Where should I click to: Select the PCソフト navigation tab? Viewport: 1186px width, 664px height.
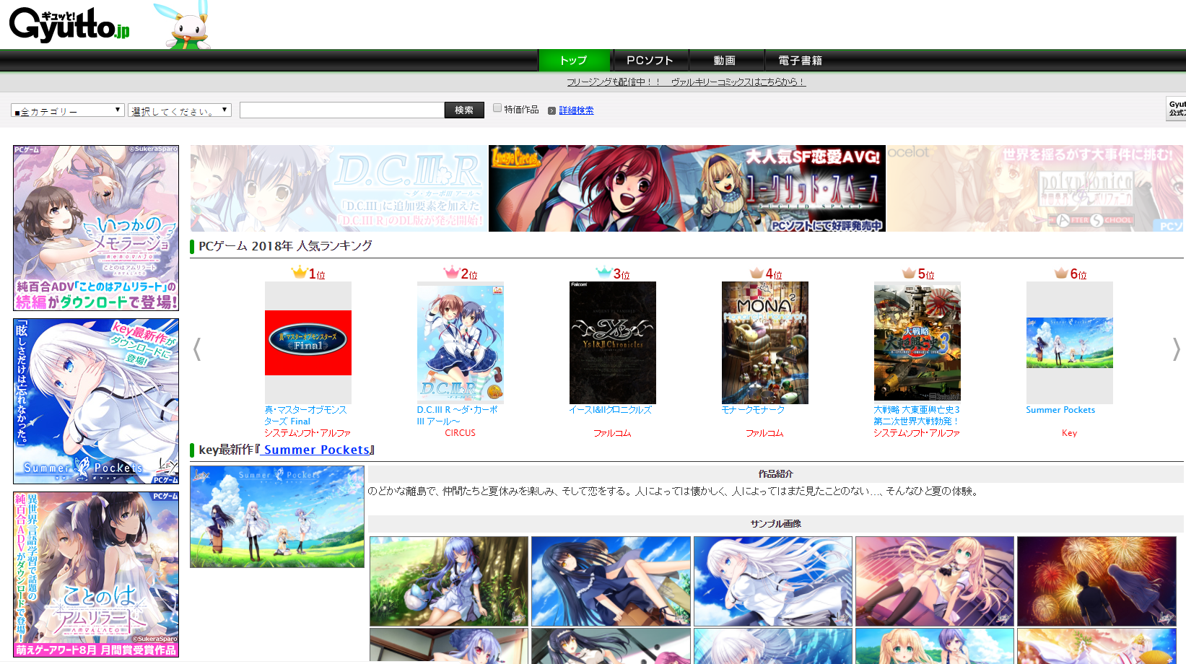point(650,61)
